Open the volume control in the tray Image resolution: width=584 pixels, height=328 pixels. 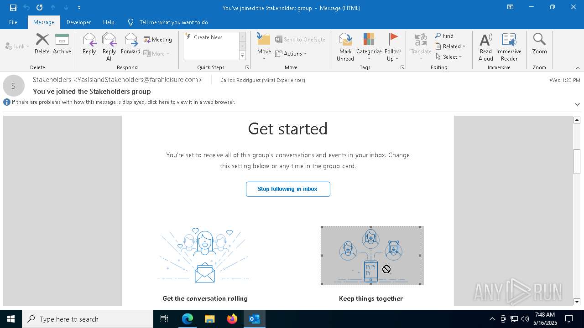tap(525, 319)
